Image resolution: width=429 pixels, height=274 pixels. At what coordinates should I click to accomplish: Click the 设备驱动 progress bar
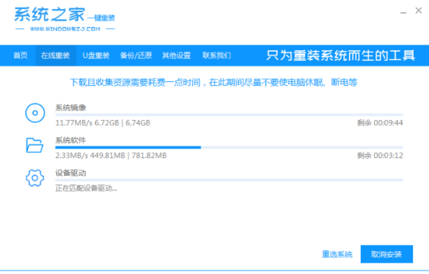click(229, 180)
